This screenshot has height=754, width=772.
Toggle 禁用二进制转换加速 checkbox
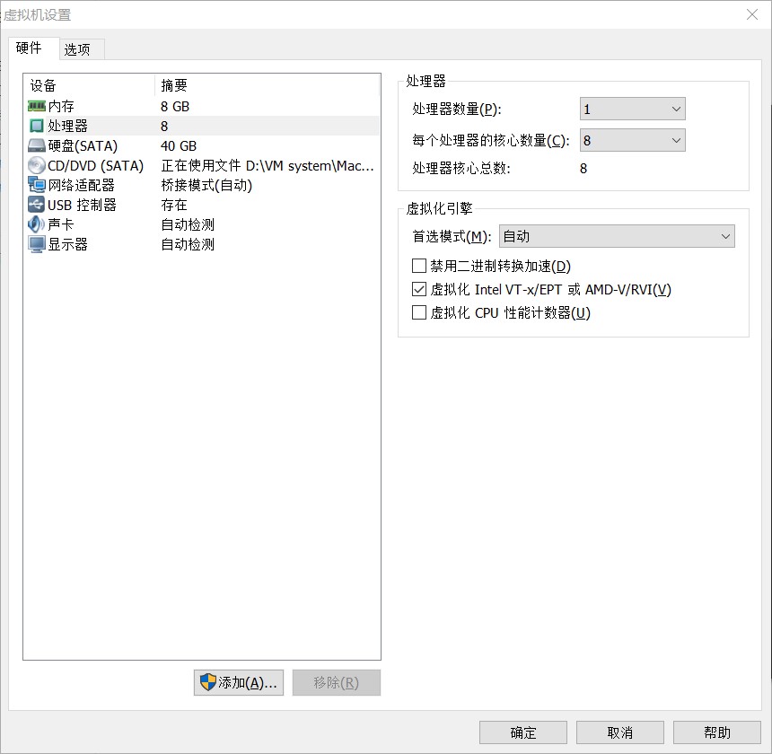coord(418,266)
